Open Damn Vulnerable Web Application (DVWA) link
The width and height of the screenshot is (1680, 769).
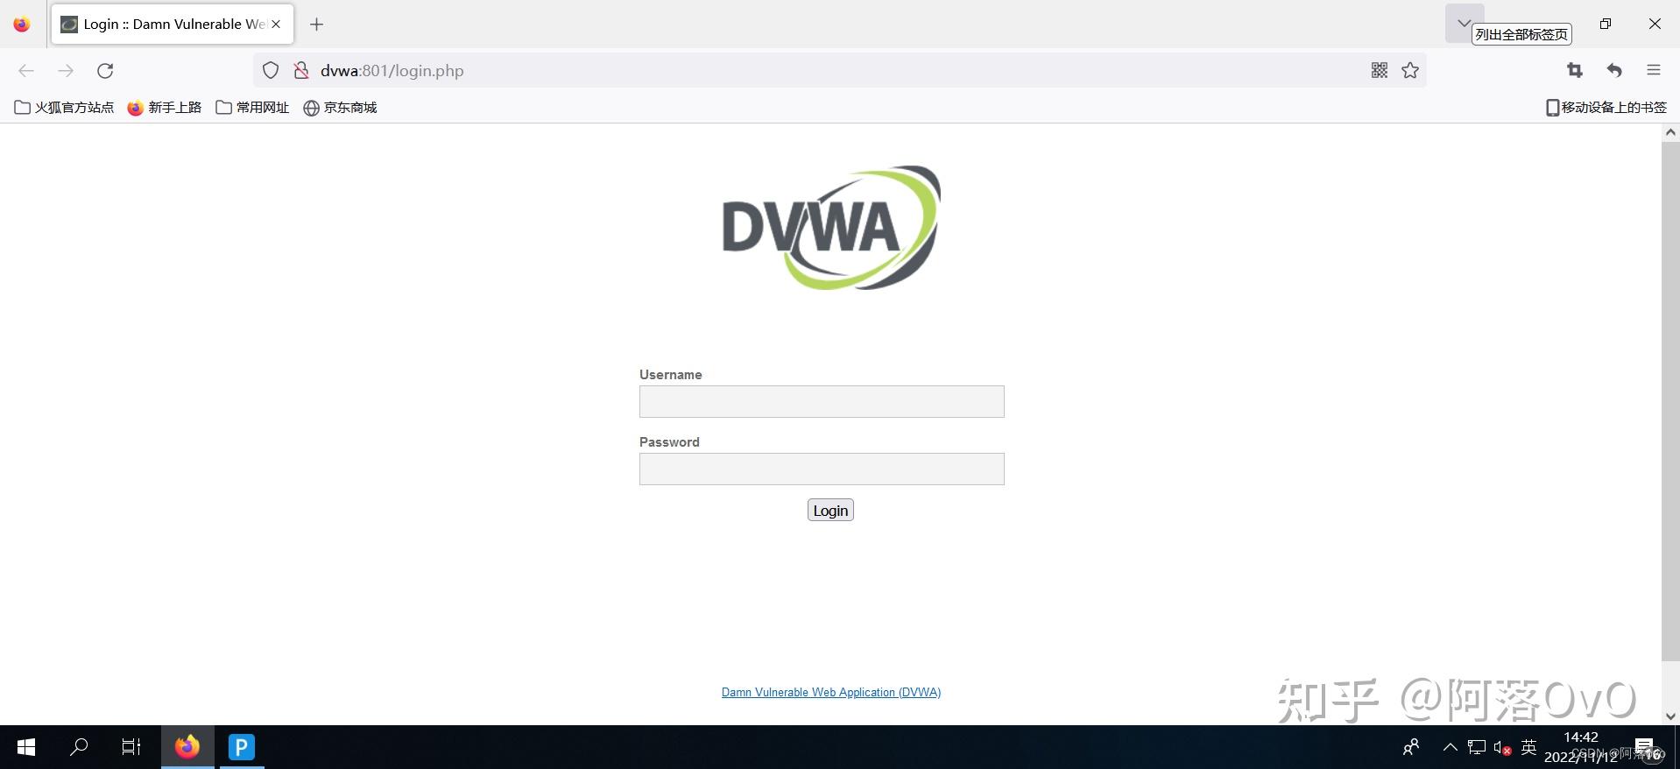click(x=831, y=693)
